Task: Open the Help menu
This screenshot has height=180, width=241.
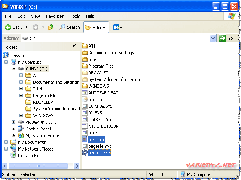Action: (x=90, y=16)
